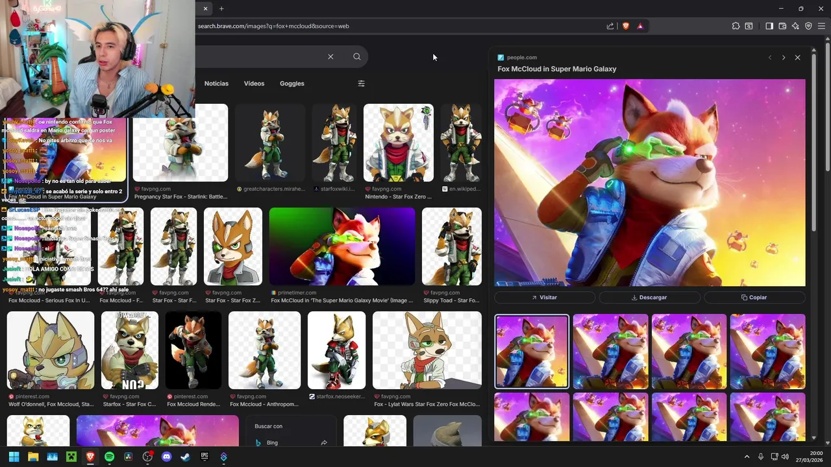Open the 'Starfox - Star Fox C...' NO meme image
The image size is (831, 467).
[130, 350]
